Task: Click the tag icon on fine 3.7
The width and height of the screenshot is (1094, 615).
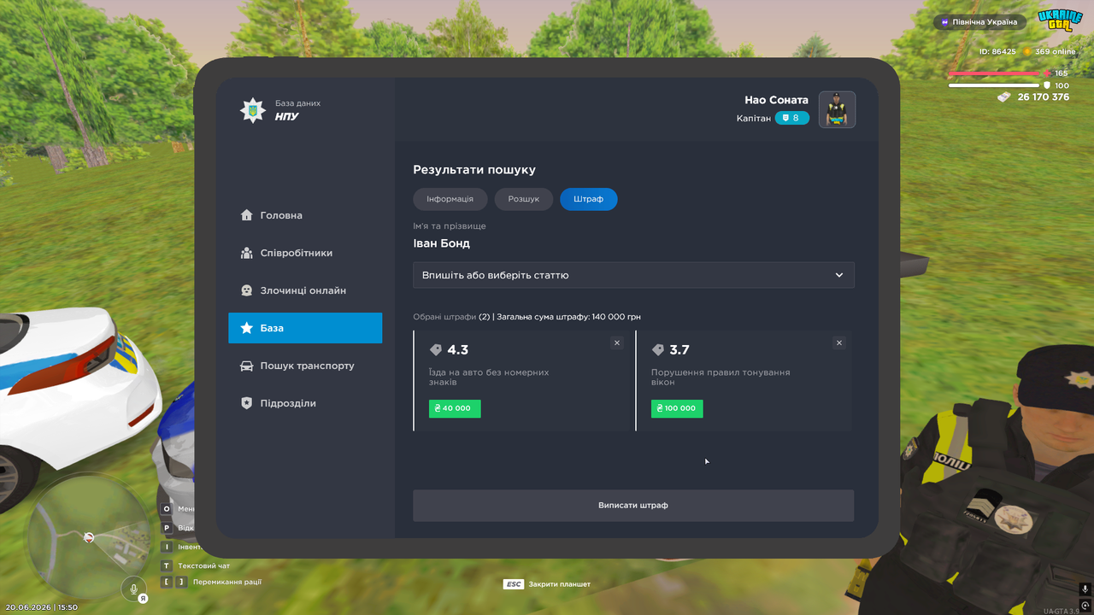Action: click(658, 350)
